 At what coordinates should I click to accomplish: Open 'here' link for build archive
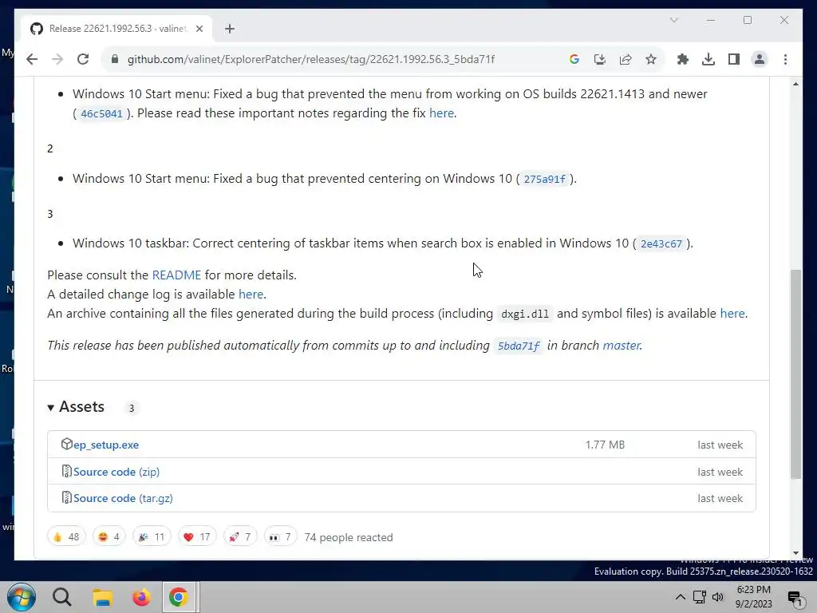[x=732, y=313]
